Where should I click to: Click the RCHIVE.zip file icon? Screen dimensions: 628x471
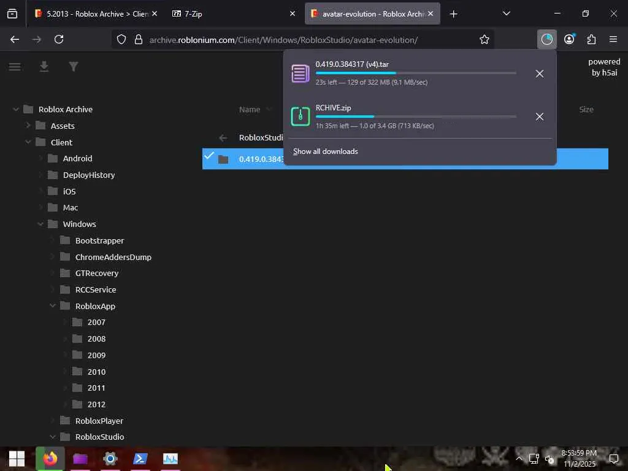pyautogui.click(x=301, y=116)
